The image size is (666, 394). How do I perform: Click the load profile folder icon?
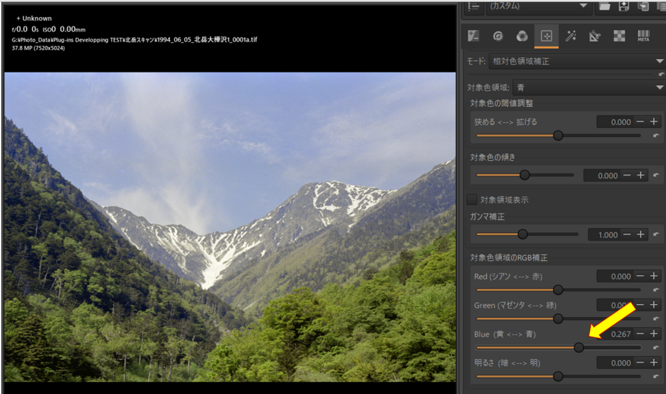[x=605, y=6]
